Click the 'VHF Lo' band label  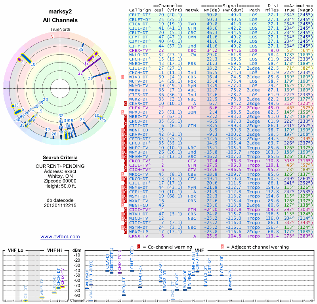[x=15, y=251]
